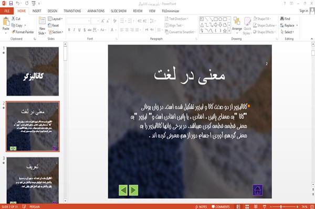Click the New Slide icon
The width and height of the screenshot is (315, 209).
click(x=42, y=21)
